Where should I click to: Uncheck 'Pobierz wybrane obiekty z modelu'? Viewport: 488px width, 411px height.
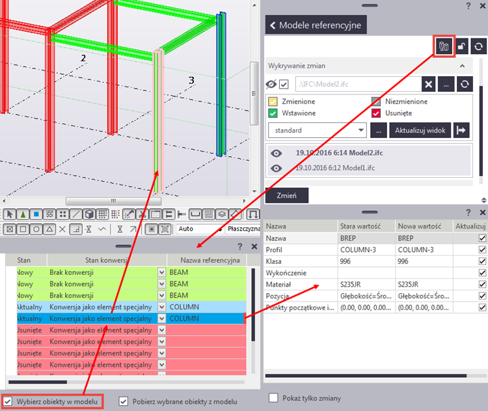[124, 401]
